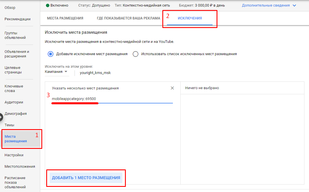
Task: Go to 'Рекомендации' in sidebar
Action: pos(17,19)
